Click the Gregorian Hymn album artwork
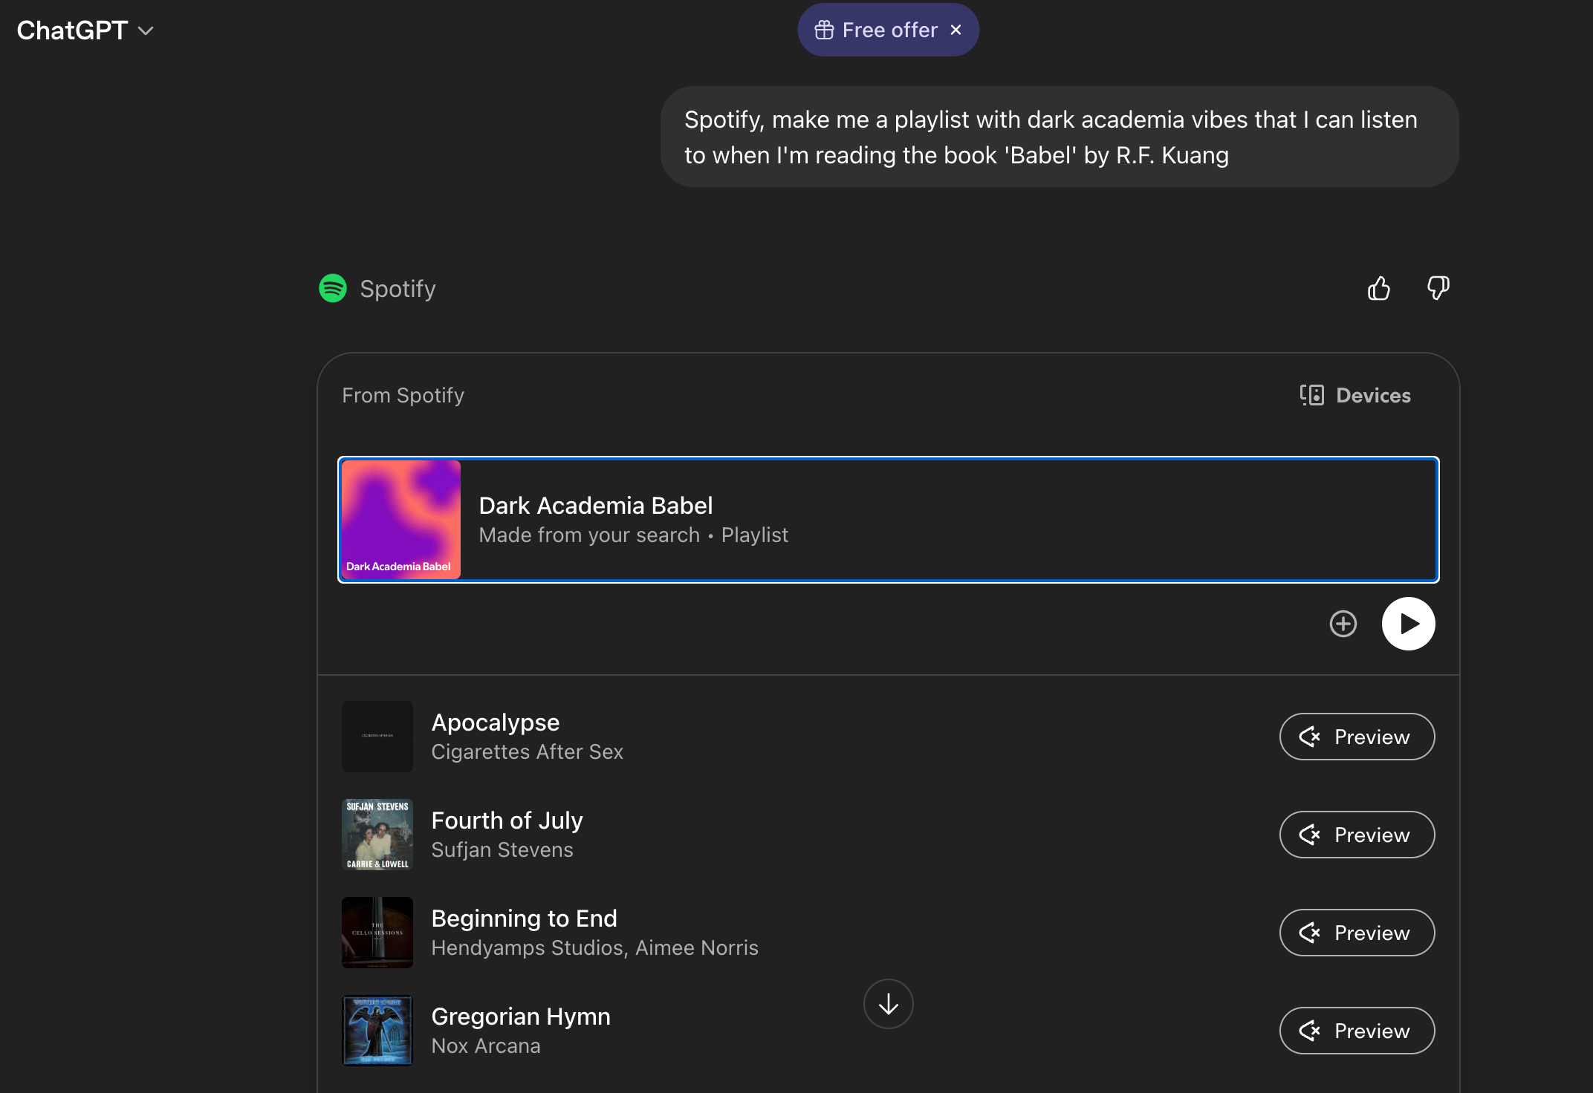This screenshot has height=1093, width=1593. 377,1031
